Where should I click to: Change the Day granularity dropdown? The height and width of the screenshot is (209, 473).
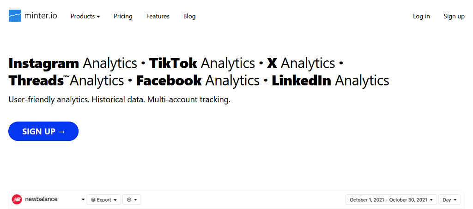(449, 200)
